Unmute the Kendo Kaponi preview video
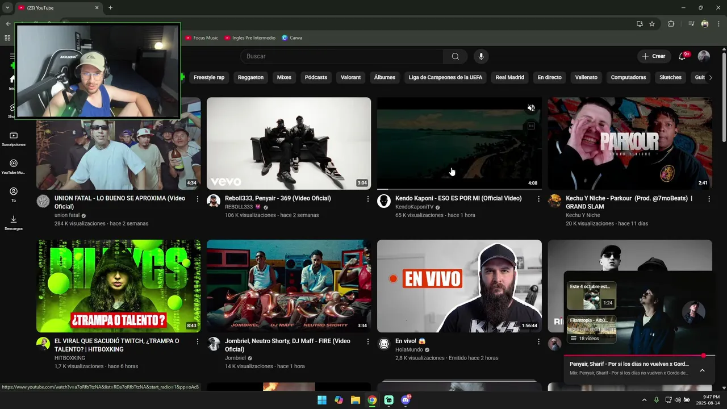 (531, 108)
